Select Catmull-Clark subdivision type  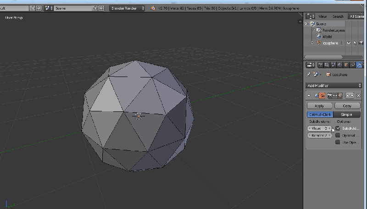click(320, 115)
